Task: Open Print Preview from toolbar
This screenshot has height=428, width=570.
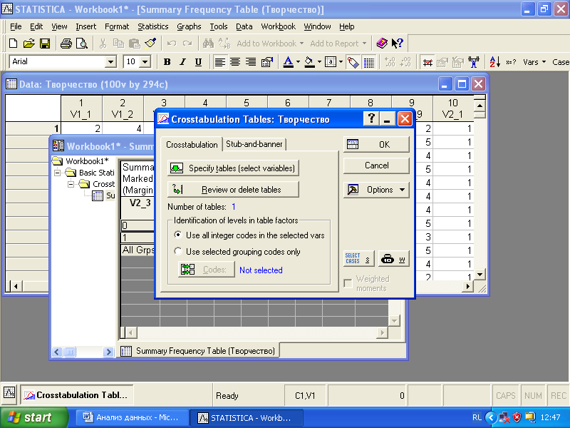Action: click(82, 44)
